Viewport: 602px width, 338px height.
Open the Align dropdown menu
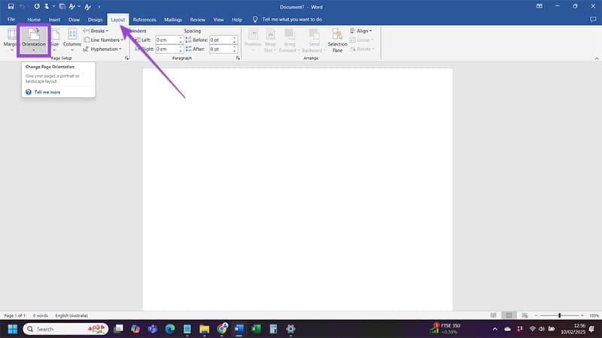click(363, 31)
